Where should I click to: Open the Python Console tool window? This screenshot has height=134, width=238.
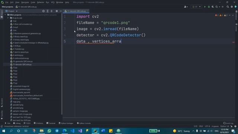point(84,123)
